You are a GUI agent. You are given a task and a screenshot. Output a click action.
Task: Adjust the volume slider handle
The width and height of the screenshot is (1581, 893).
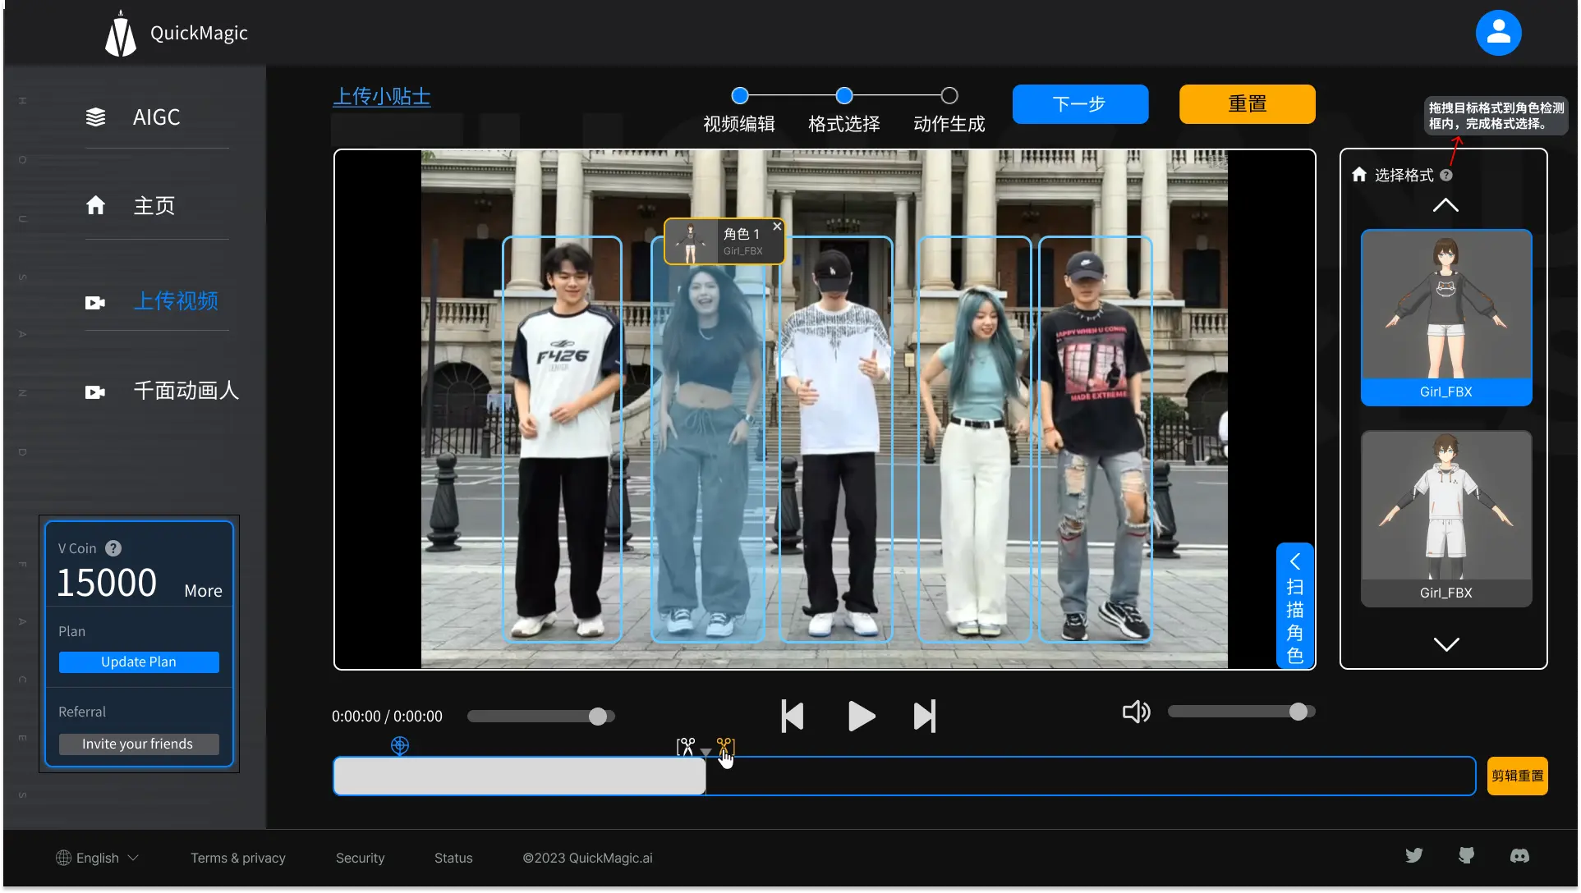point(1298,712)
